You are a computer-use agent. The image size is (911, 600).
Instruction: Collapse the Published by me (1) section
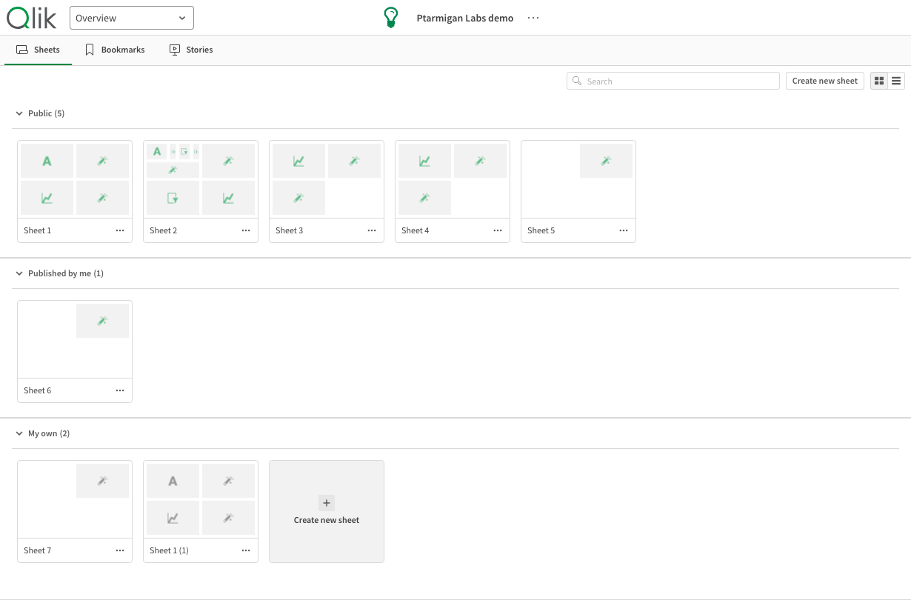(x=19, y=273)
